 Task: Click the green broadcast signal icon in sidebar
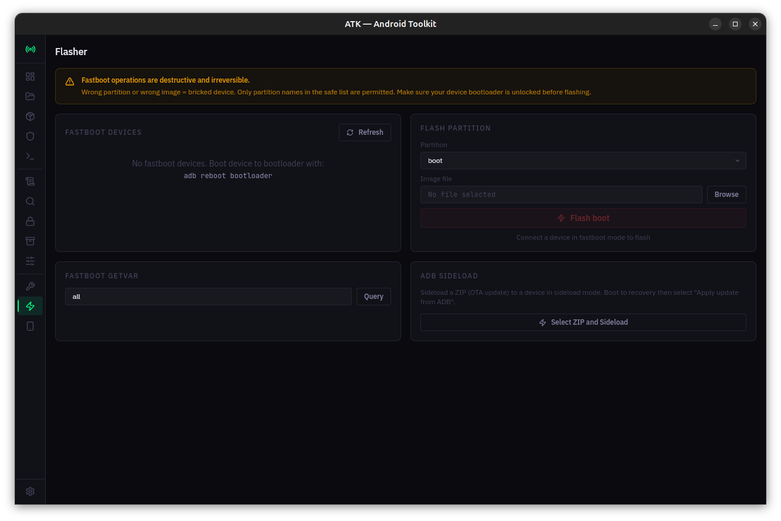(30, 49)
